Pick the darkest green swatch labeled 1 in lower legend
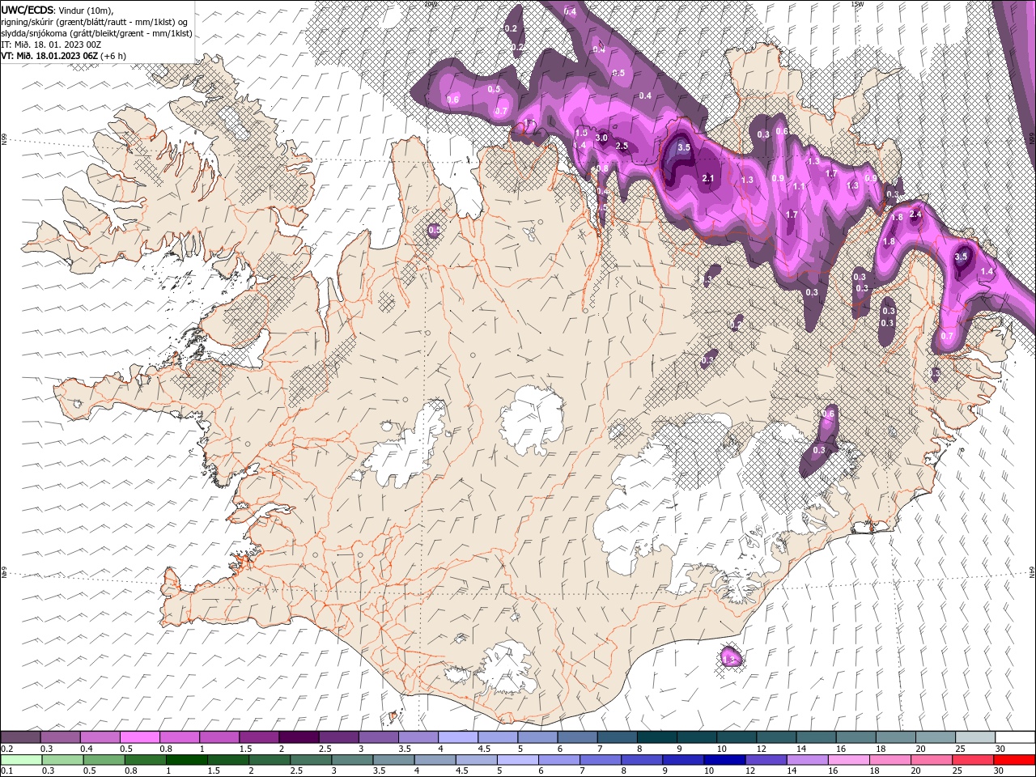Image resolution: width=1036 pixels, height=777 pixels. 186,760
